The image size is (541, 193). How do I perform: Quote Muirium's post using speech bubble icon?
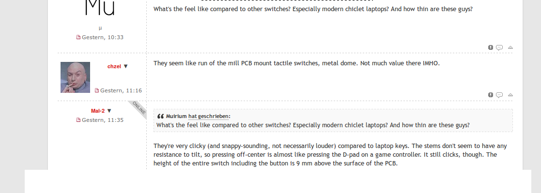499,47
